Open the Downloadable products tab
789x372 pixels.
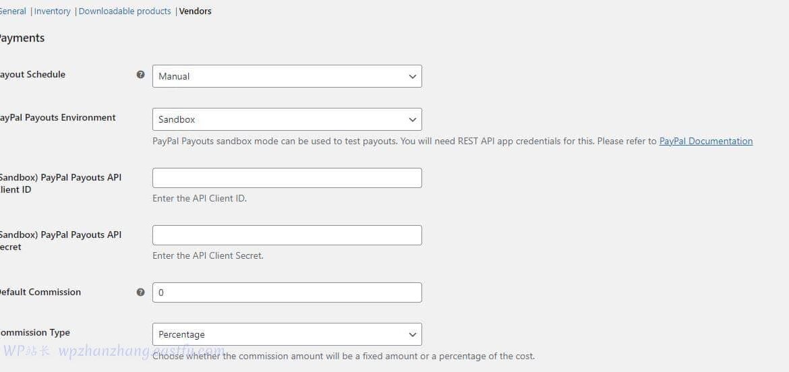125,11
